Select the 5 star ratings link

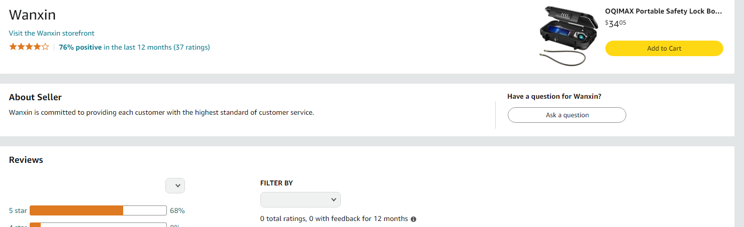(18, 210)
